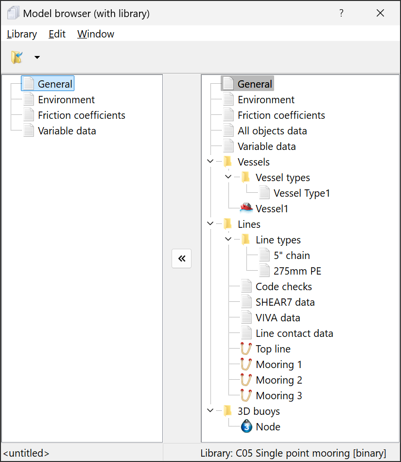
Task: Select the Top line line icon
Action: point(246,349)
